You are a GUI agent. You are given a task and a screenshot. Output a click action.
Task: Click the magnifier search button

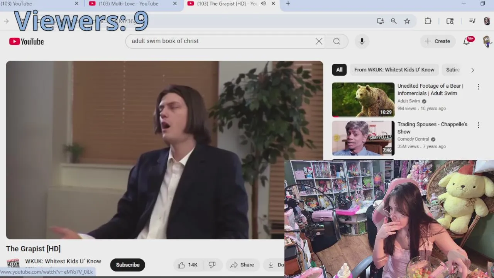337,41
